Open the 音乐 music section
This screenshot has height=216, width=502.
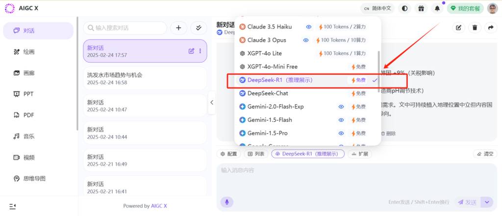coord(38,136)
